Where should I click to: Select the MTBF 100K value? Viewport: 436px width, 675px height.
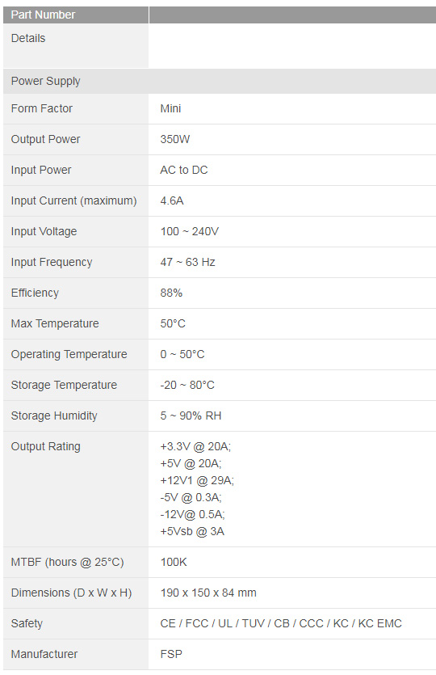174,562
